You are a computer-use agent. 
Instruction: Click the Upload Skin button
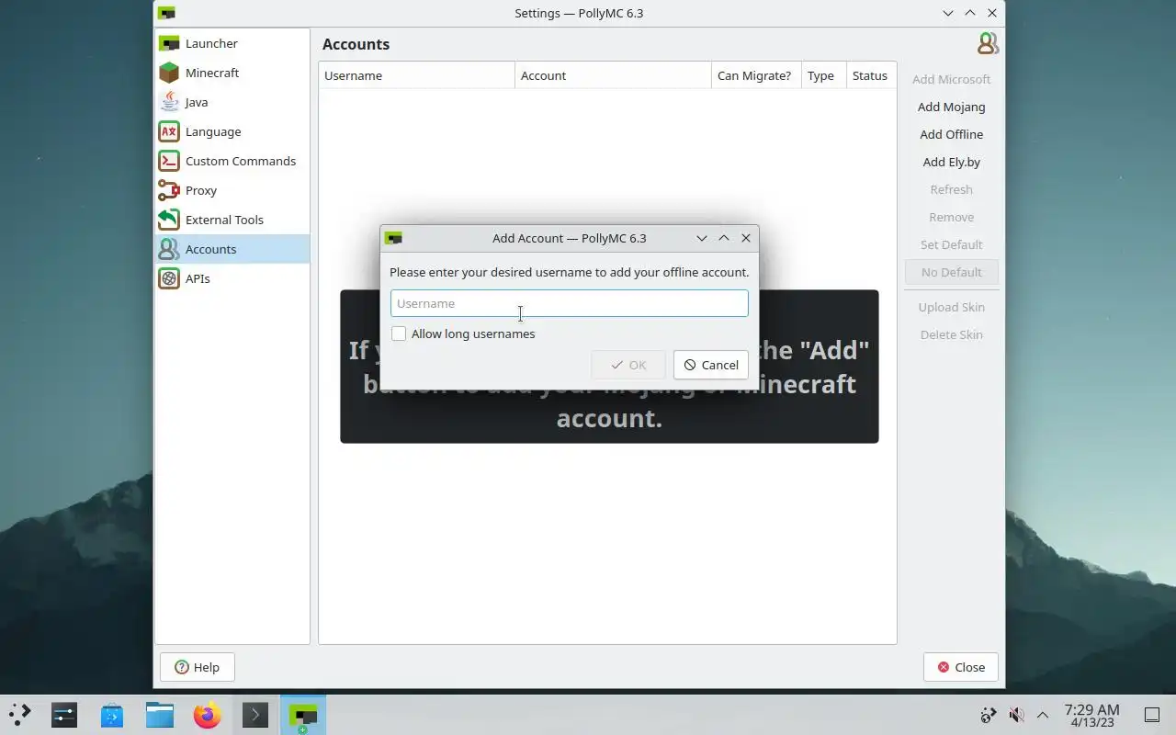coord(951,307)
